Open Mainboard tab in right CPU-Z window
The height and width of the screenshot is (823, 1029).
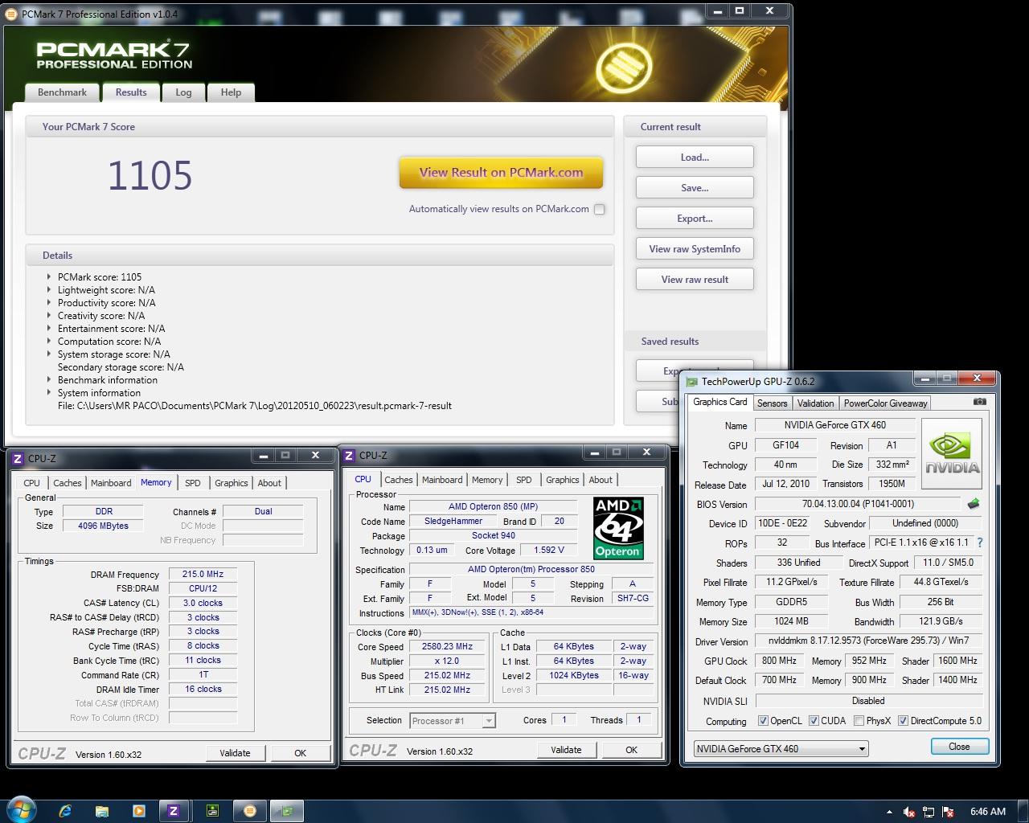click(x=442, y=480)
